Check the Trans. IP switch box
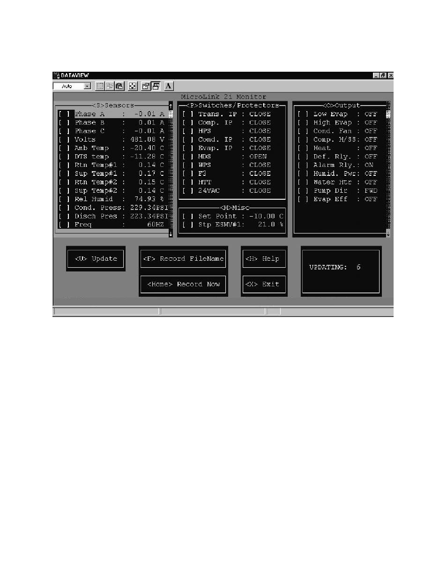The height and width of the screenshot is (579, 447). tap(188, 114)
